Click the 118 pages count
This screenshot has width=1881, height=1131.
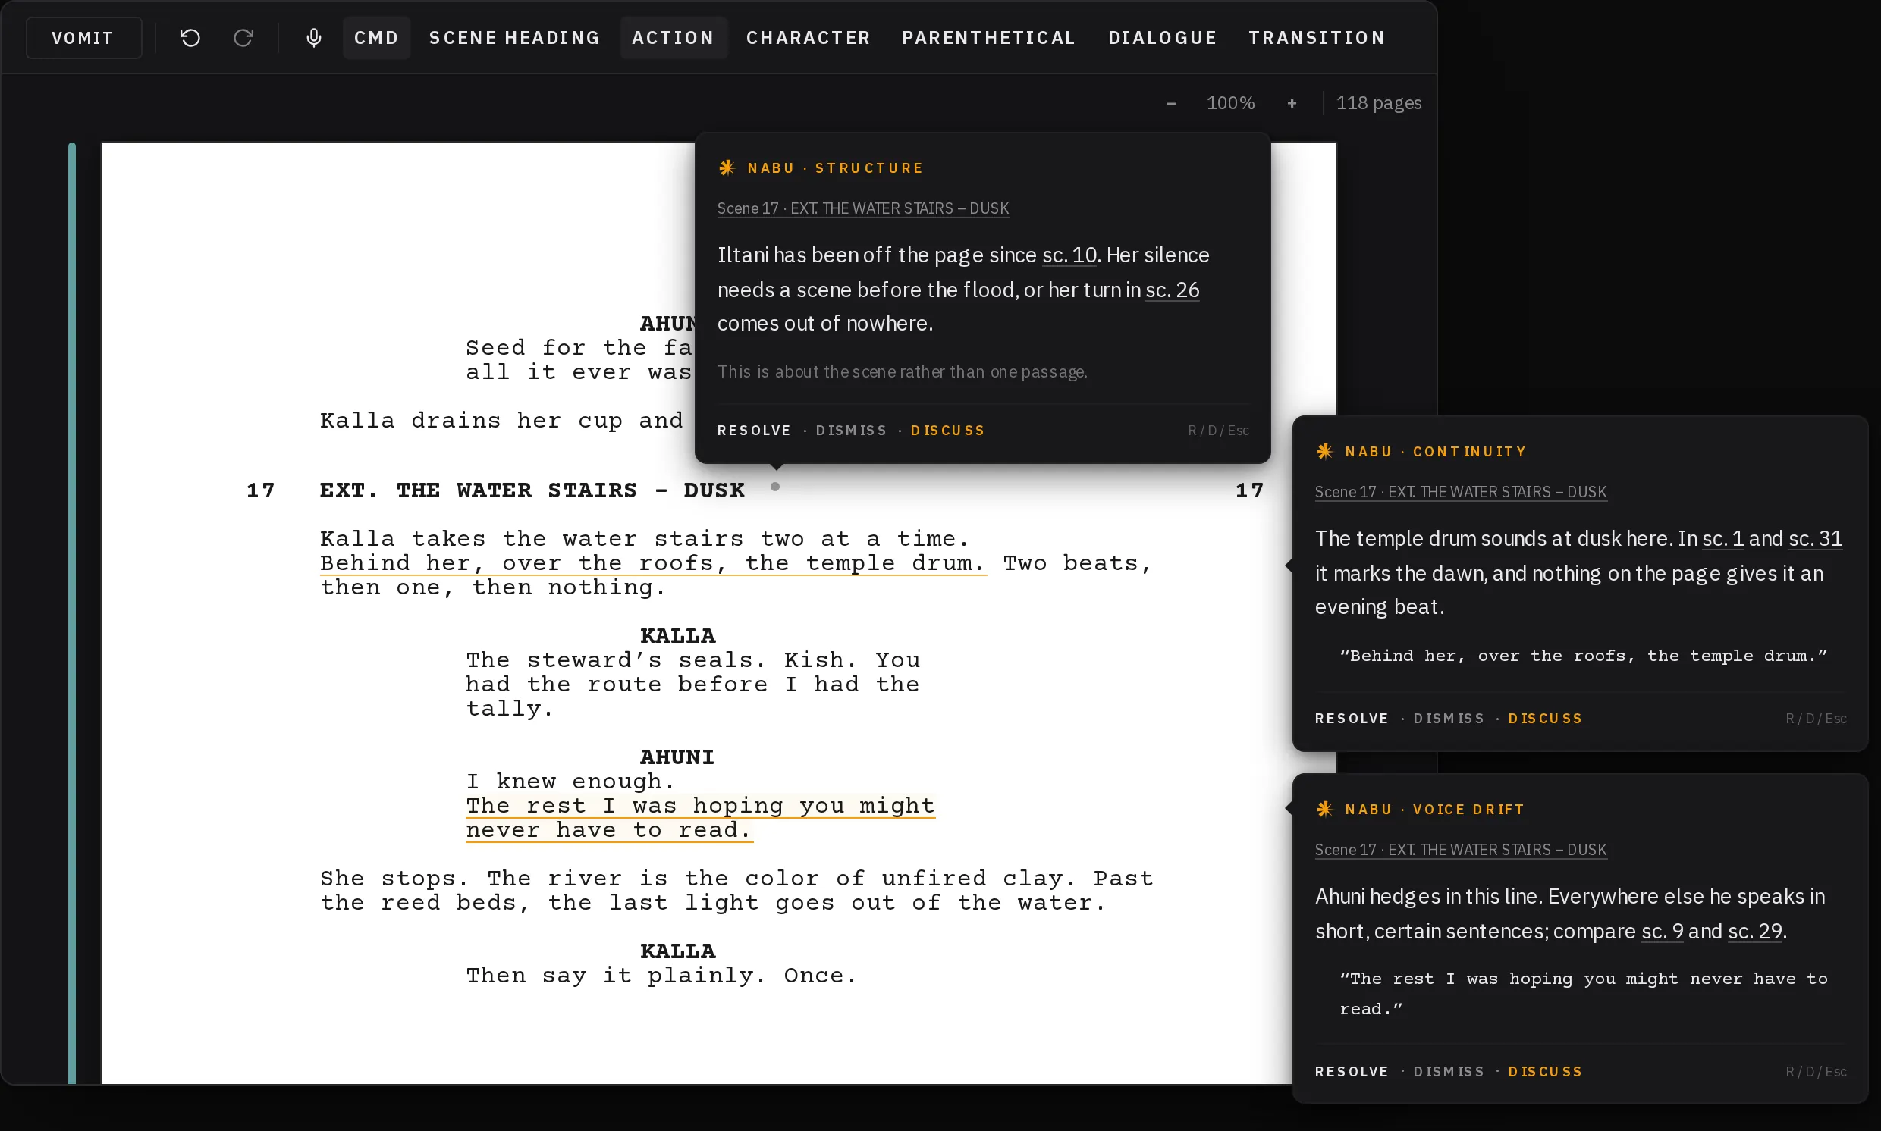coord(1379,103)
